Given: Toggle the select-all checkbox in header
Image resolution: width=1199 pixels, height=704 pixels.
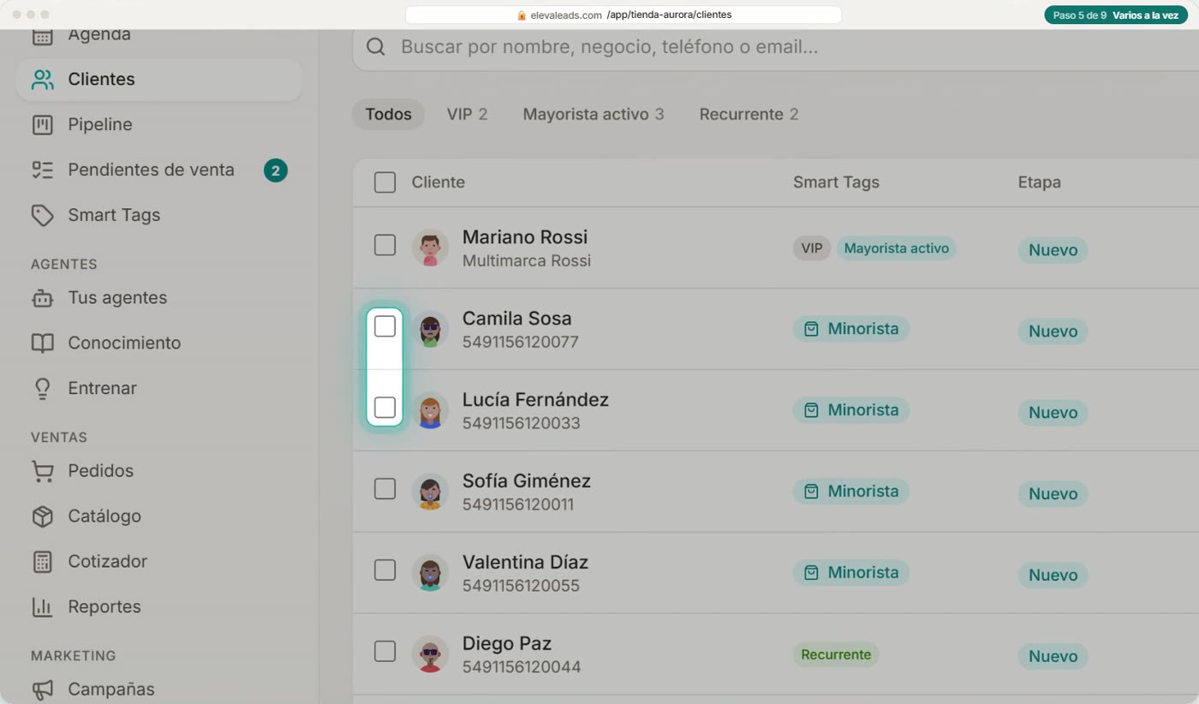Looking at the screenshot, I should click(385, 182).
